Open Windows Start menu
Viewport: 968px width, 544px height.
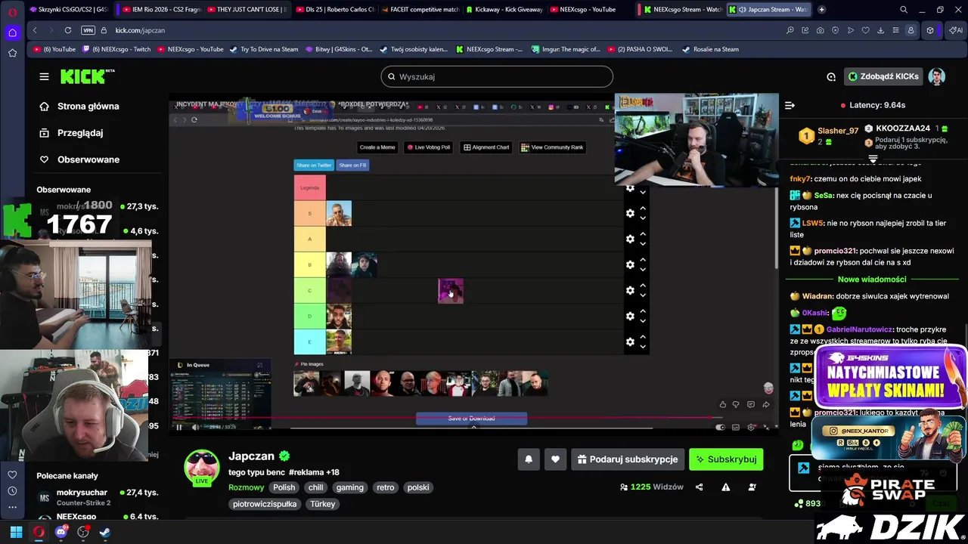pyautogui.click(x=16, y=532)
